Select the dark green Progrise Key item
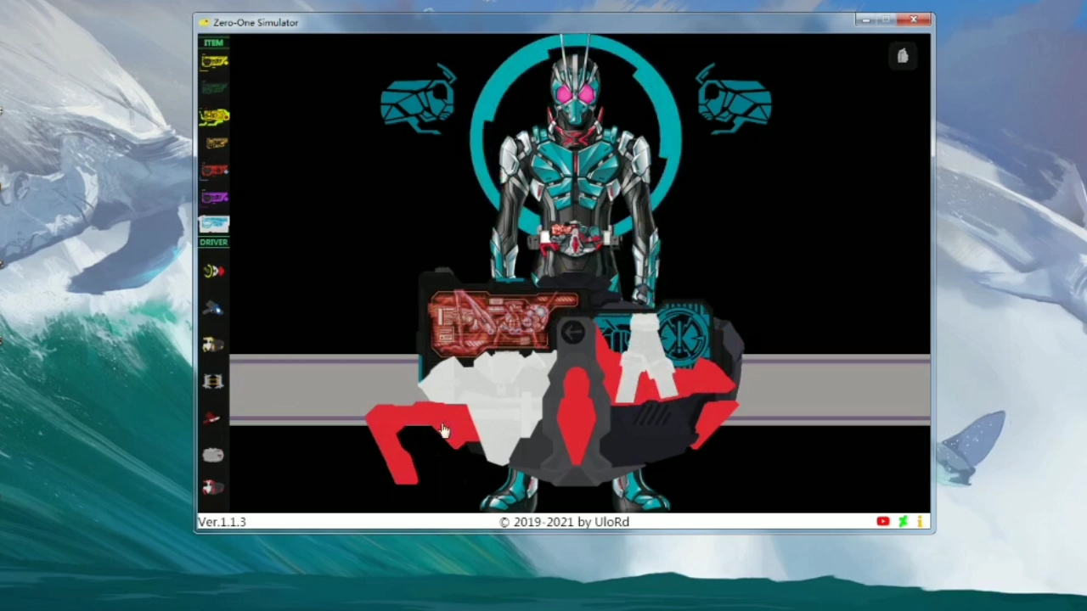Screen dimensions: 1087x611 coord(214,87)
